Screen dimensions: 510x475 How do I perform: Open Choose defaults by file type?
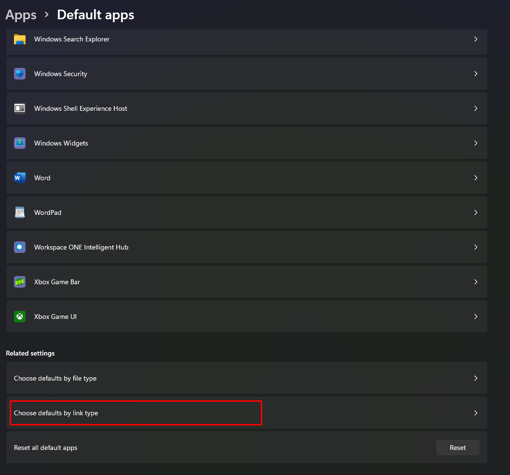(x=55, y=378)
